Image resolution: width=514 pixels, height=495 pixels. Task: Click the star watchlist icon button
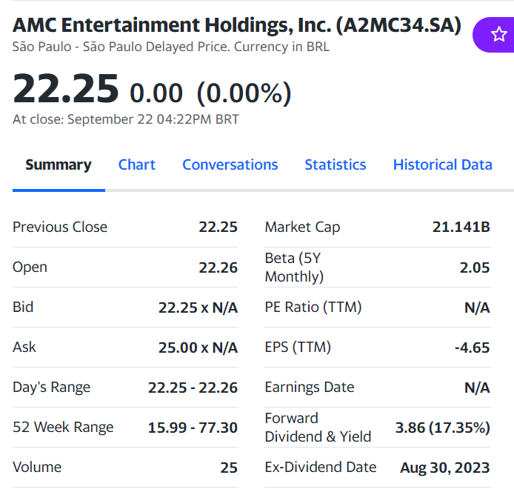coord(498,34)
